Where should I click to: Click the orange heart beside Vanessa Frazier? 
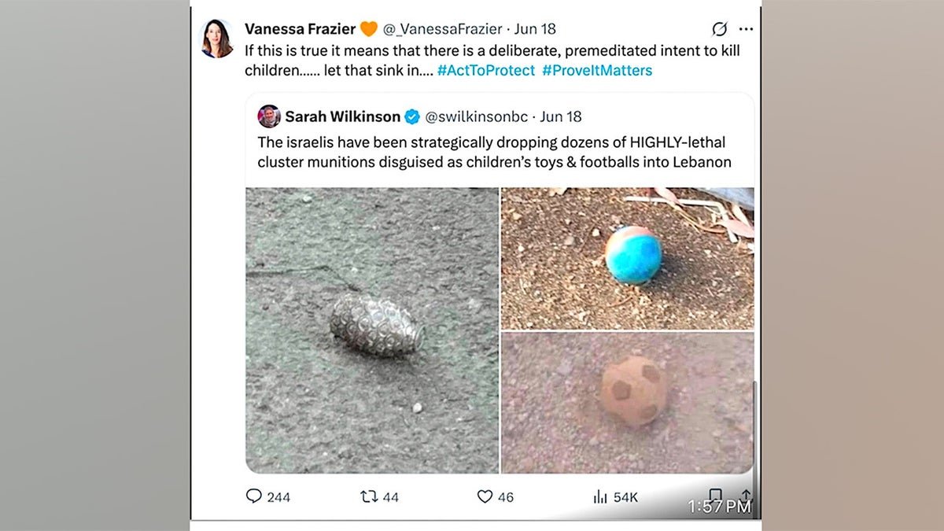pyautogui.click(x=368, y=29)
